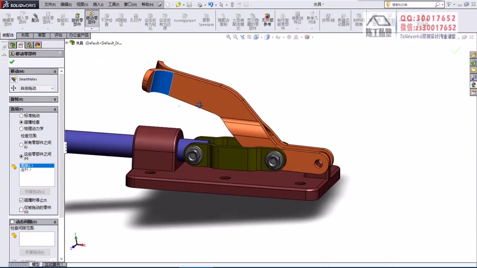Screen dimensions: 477x268
Task: Collapse the 移动(M) section
Action: 55,71
